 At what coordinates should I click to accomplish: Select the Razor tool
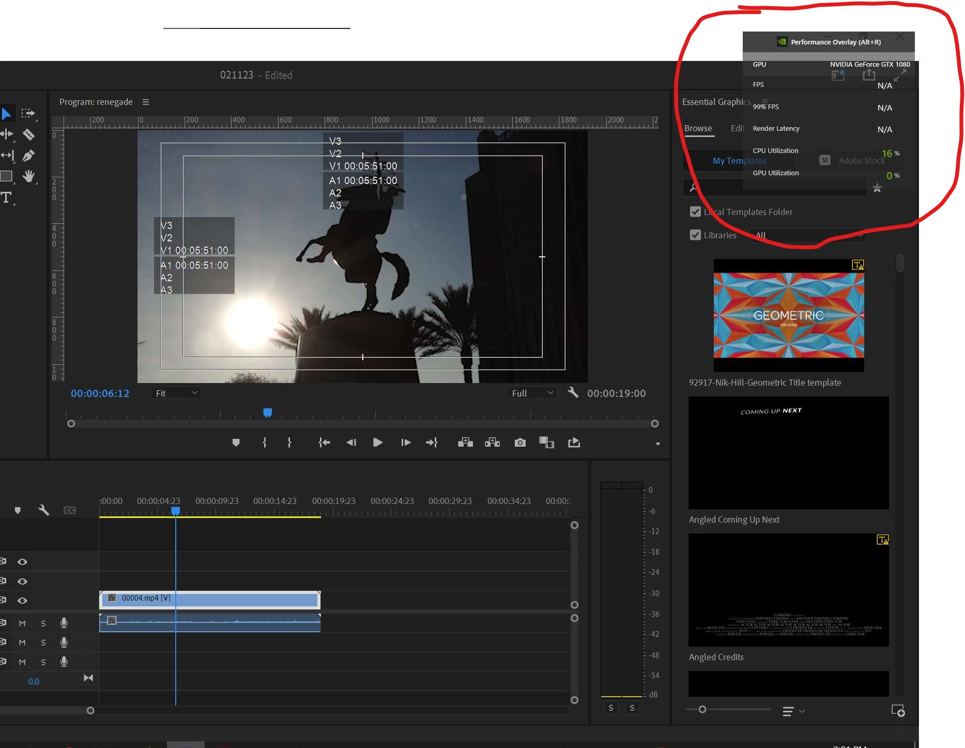click(28, 134)
